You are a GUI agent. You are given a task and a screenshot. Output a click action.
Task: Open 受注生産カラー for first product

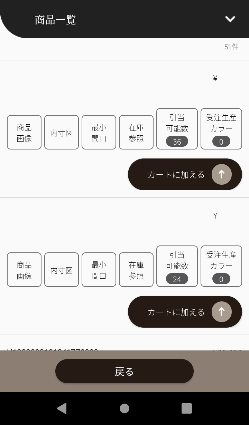221,129
